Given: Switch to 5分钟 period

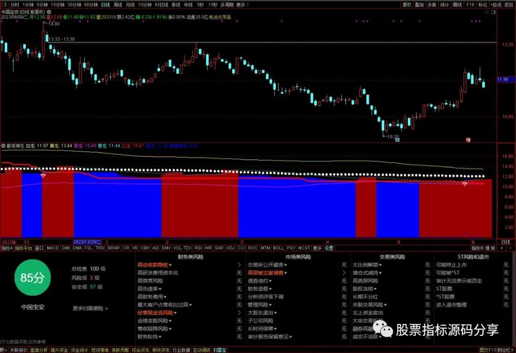Looking at the screenshot, I should pyautogui.click(x=42, y=5).
